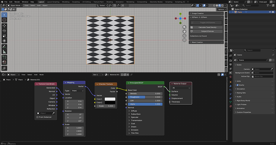Switch to the UV Editing workspace tab
The image size is (276, 145).
coord(87,2)
